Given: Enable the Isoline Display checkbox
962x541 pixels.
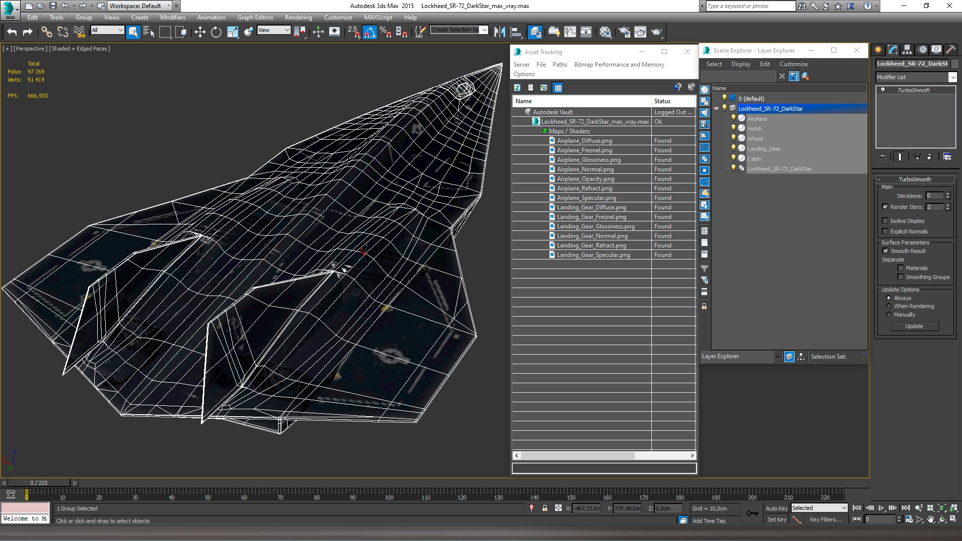Looking at the screenshot, I should 885,221.
